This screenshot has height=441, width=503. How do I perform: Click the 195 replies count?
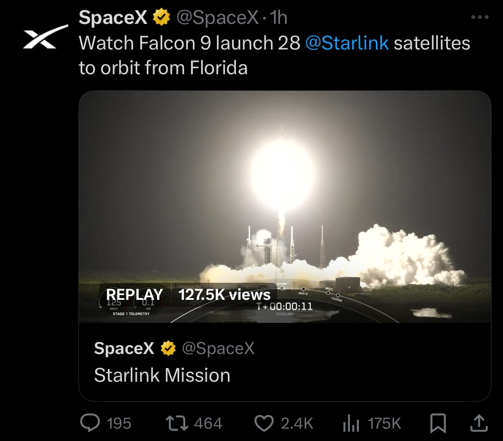pyautogui.click(x=119, y=424)
